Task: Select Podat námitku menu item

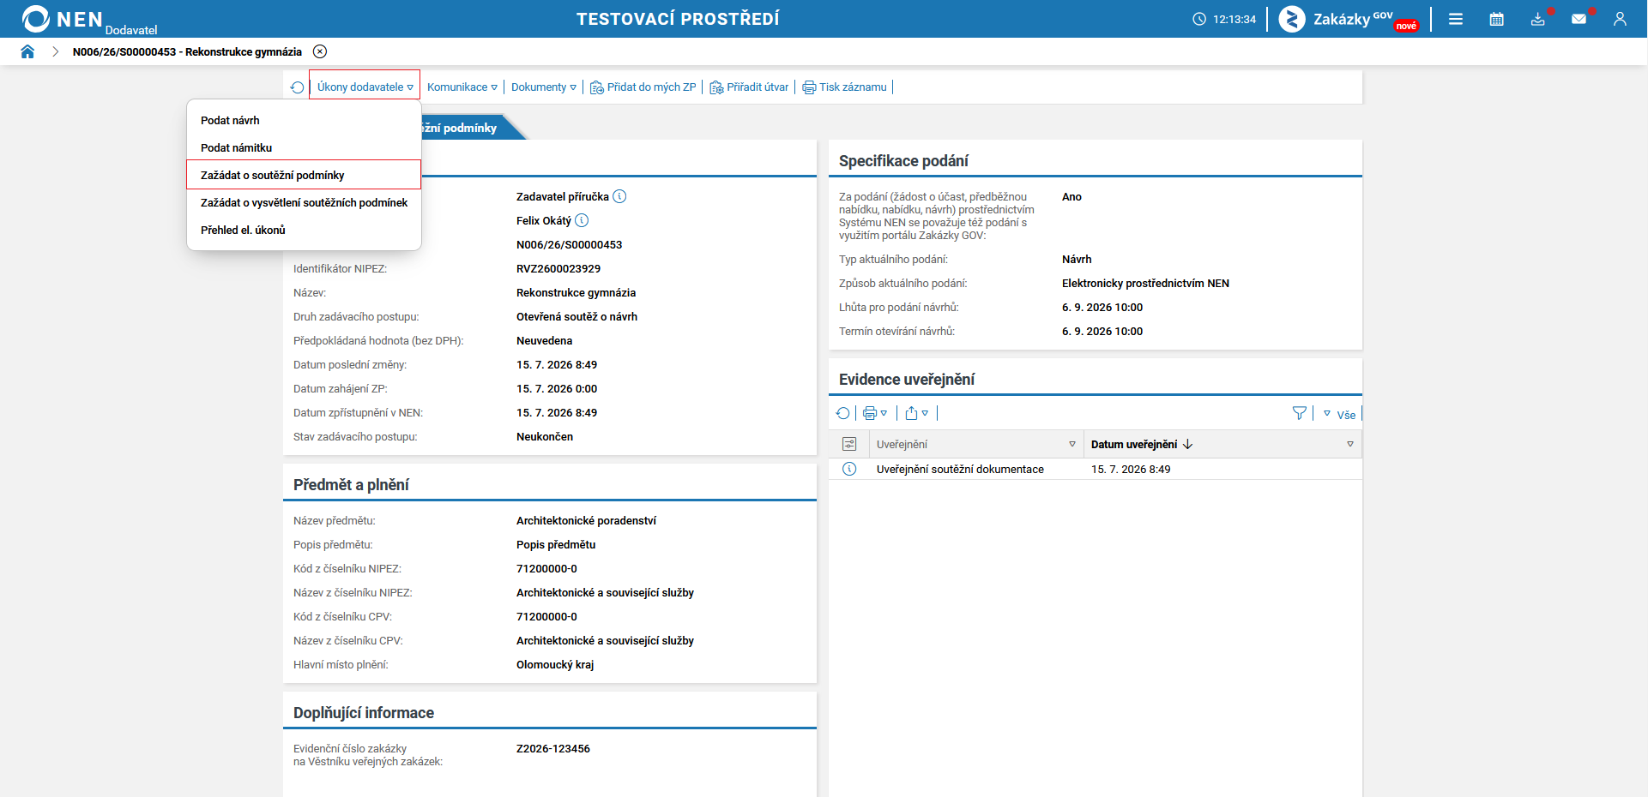Action: 304,147
